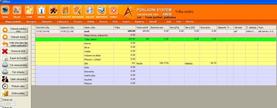Click the Přehrát video button

tap(15, 86)
